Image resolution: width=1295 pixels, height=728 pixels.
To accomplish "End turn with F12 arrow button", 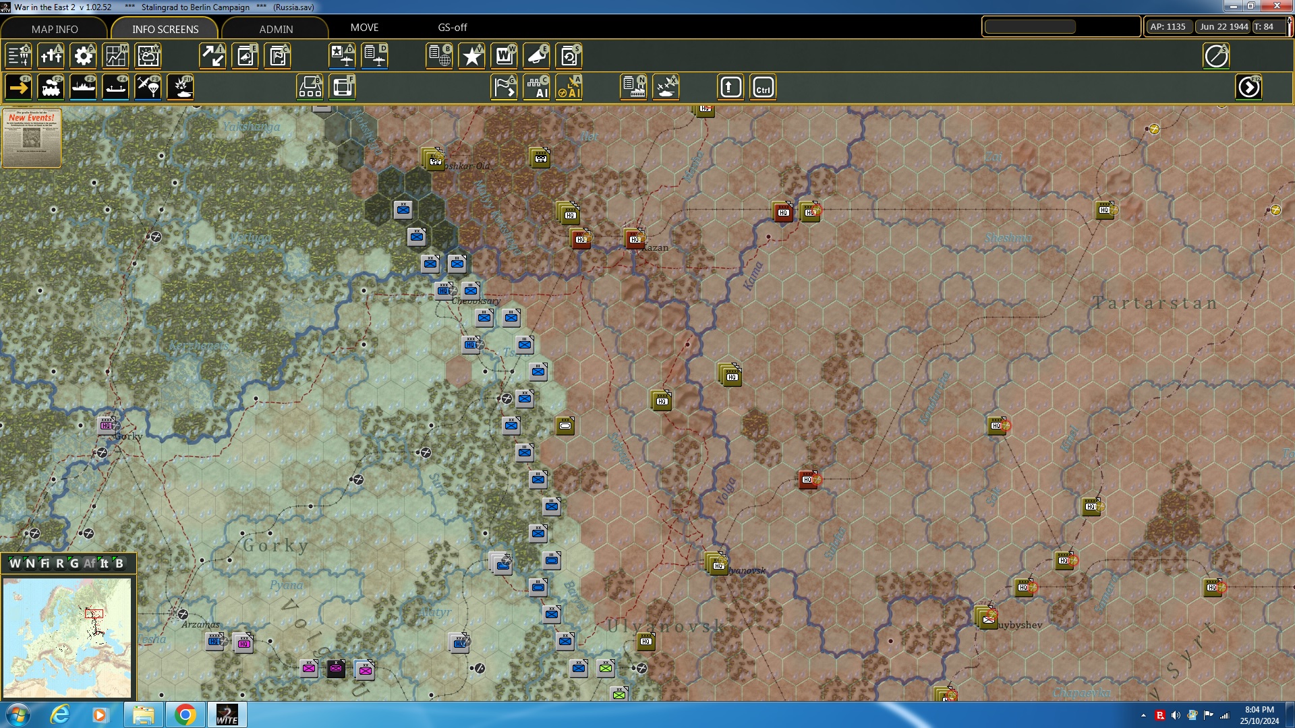I will click(x=1249, y=87).
